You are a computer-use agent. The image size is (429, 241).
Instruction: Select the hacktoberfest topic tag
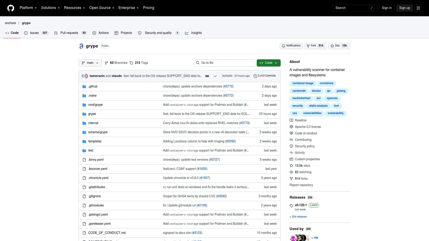click(x=301, y=98)
